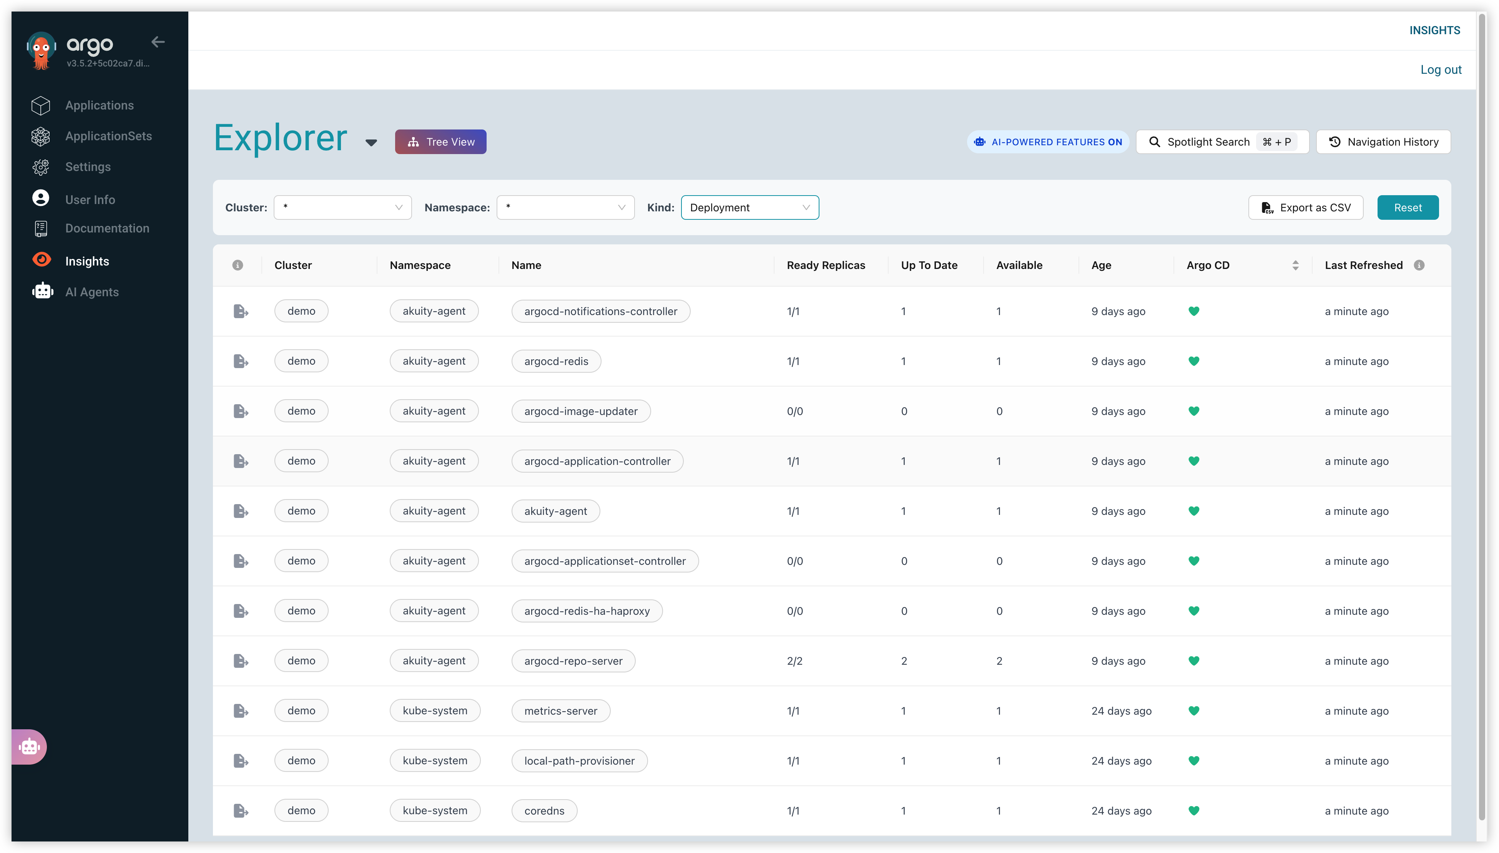Open details icon for argocd-redis row
1499x853 pixels.
tap(241, 361)
